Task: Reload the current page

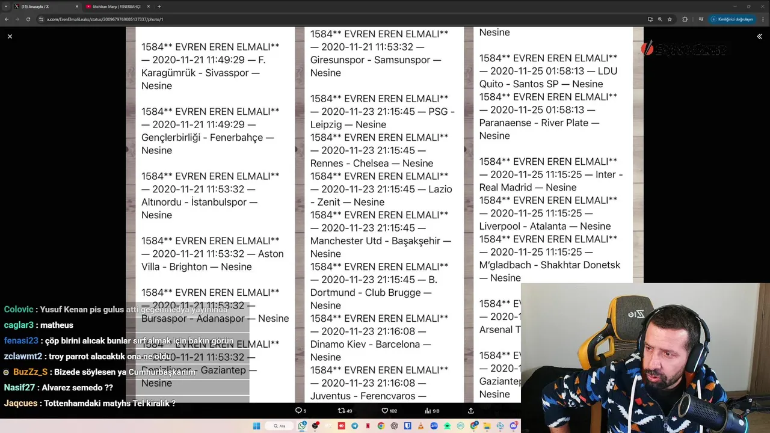Action: pyautogui.click(x=28, y=19)
